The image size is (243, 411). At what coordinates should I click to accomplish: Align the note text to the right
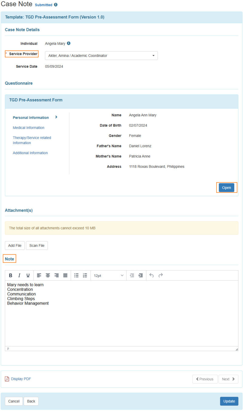[x=56, y=275]
